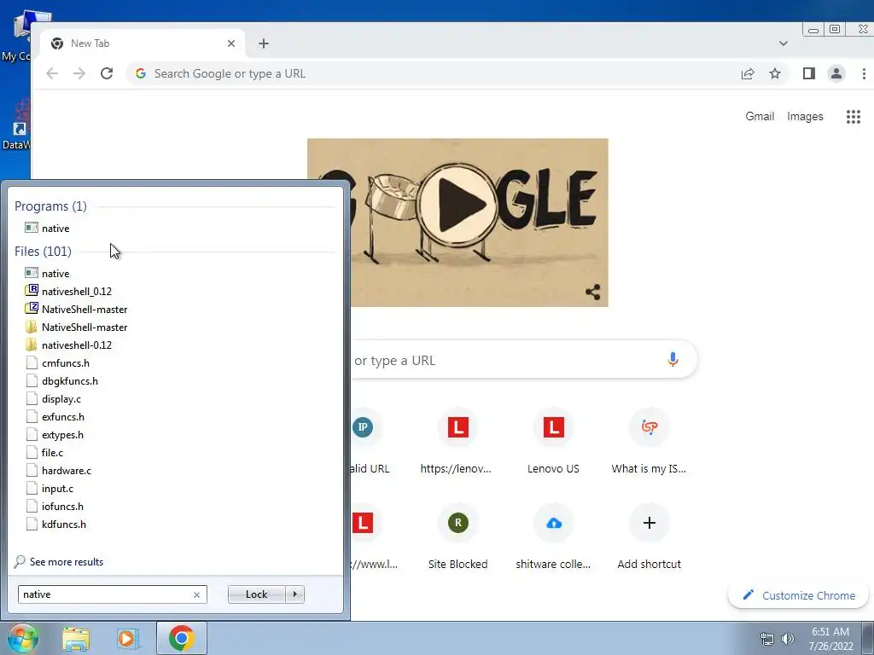Image resolution: width=874 pixels, height=655 pixels.
Task: Open Google apps grid
Action: coord(854,116)
